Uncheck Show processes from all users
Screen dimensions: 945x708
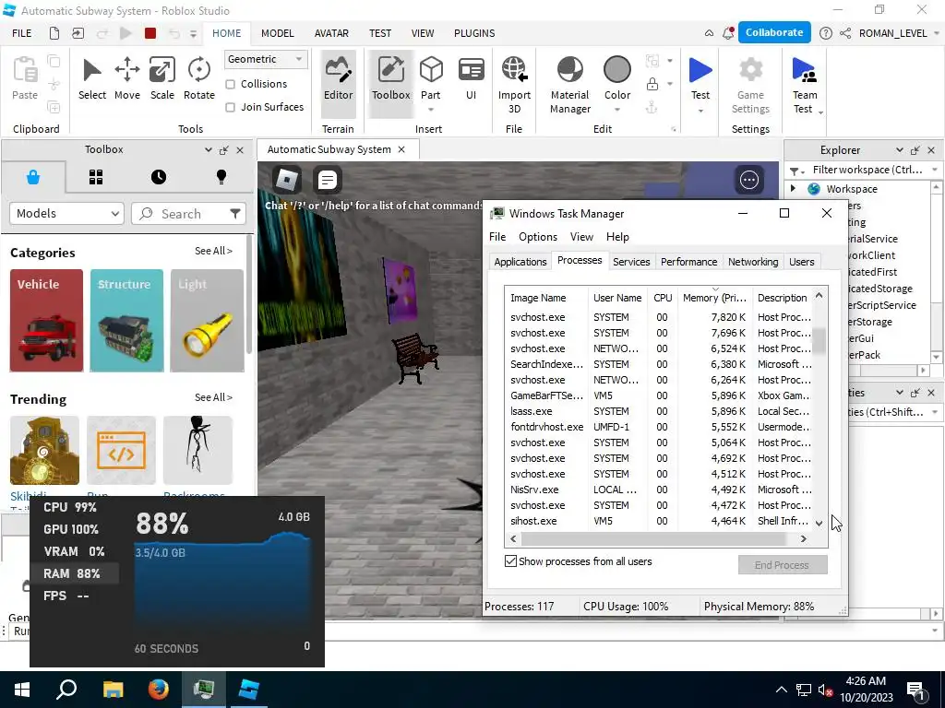click(510, 561)
